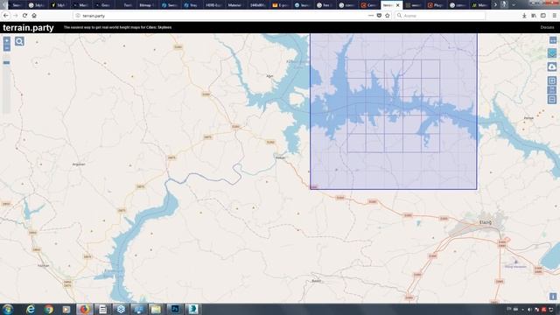Switch to the Bitmap tab
The image size is (560, 315).
coord(145,5)
